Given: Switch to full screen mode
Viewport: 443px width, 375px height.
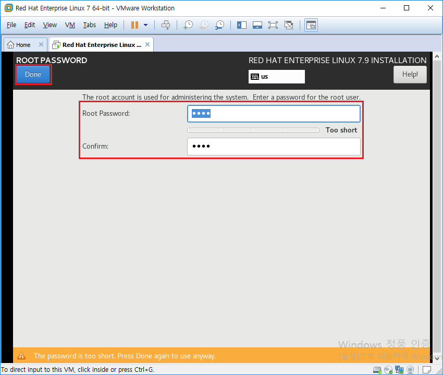Looking at the screenshot, I should tap(273, 25).
